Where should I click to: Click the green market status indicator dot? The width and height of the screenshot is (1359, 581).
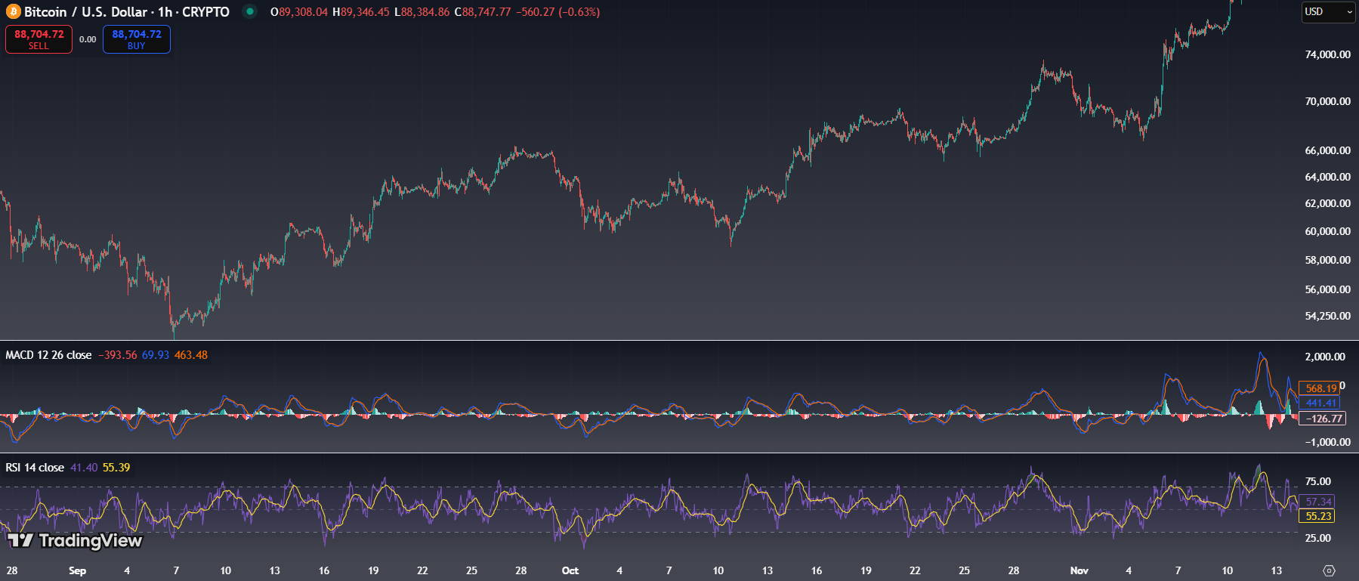pos(249,11)
